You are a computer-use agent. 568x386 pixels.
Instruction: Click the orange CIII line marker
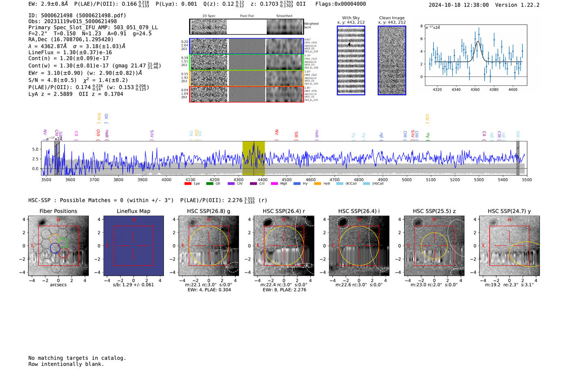(x=427, y=119)
